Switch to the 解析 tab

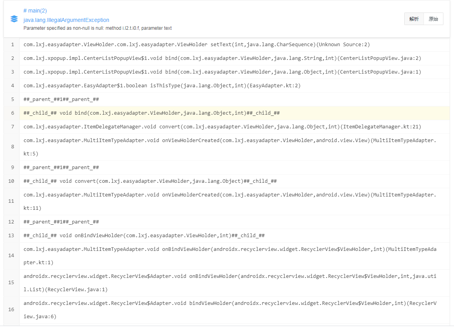pos(414,19)
